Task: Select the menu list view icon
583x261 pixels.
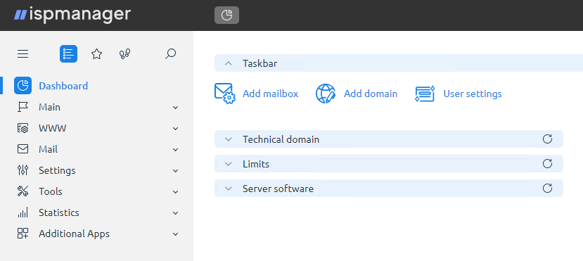Action: [x=68, y=54]
